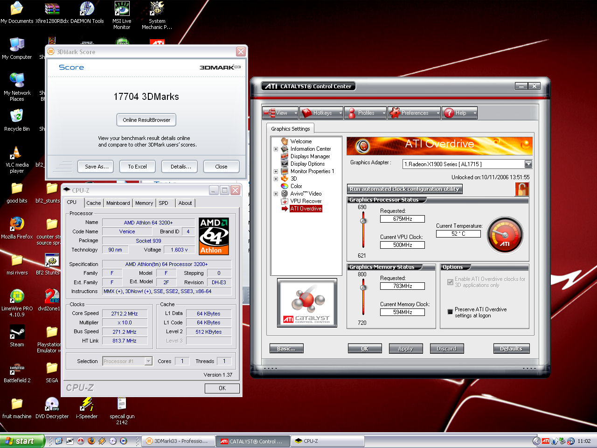The height and width of the screenshot is (448, 597).
Task: Launch the Mozilla Firefox desktop shortcut
Action: tap(17, 228)
